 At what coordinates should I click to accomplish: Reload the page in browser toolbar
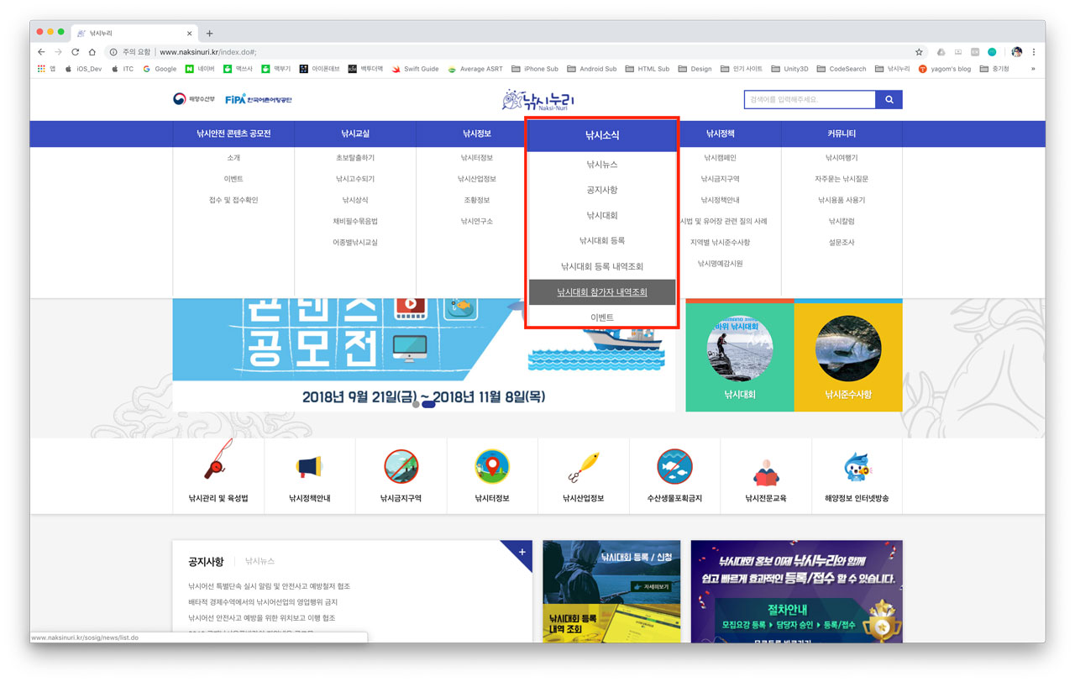tap(76, 52)
